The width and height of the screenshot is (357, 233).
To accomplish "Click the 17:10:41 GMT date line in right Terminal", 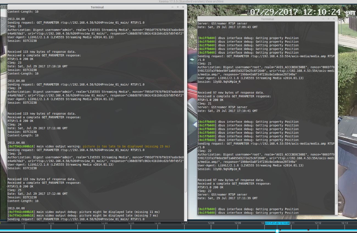I will click(x=228, y=111).
